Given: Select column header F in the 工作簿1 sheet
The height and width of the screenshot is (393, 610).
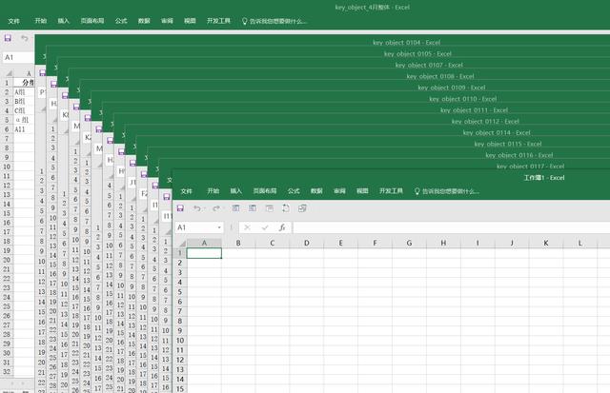Looking at the screenshot, I should (x=375, y=243).
